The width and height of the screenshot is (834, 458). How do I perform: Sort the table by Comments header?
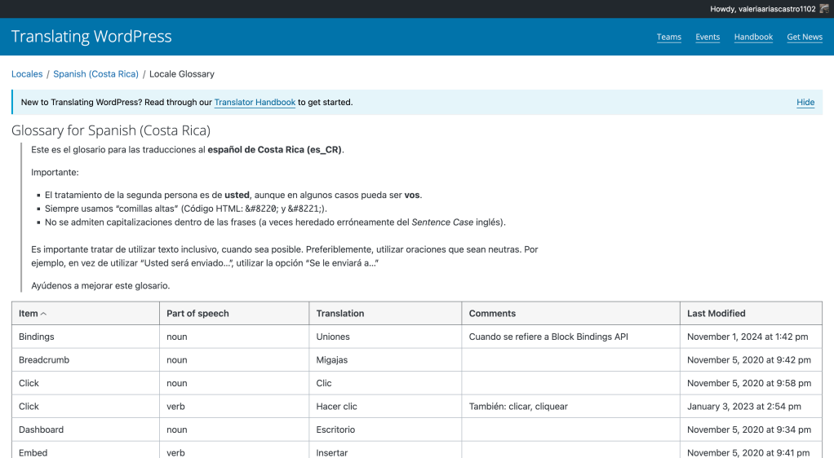click(x=492, y=314)
